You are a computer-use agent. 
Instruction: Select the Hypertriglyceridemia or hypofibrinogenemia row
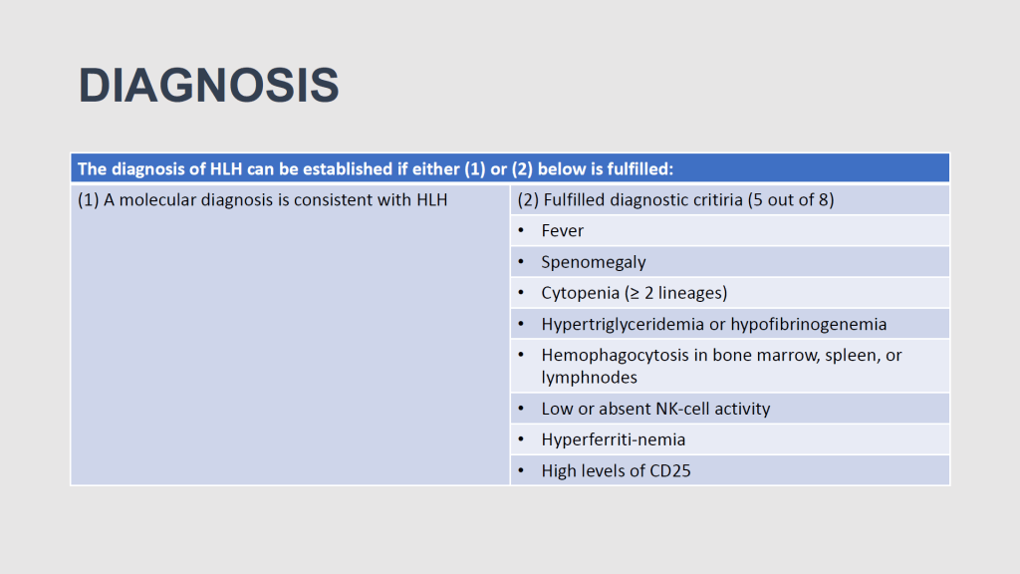[x=713, y=324]
